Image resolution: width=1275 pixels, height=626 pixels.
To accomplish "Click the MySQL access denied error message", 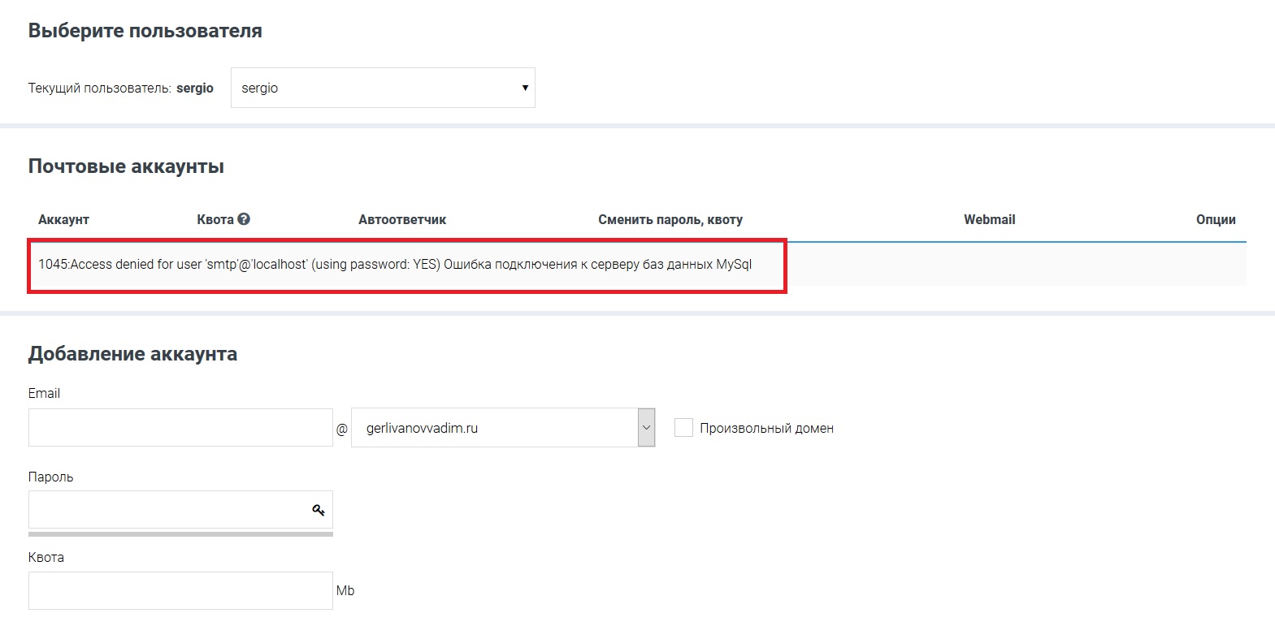I will coord(395,265).
